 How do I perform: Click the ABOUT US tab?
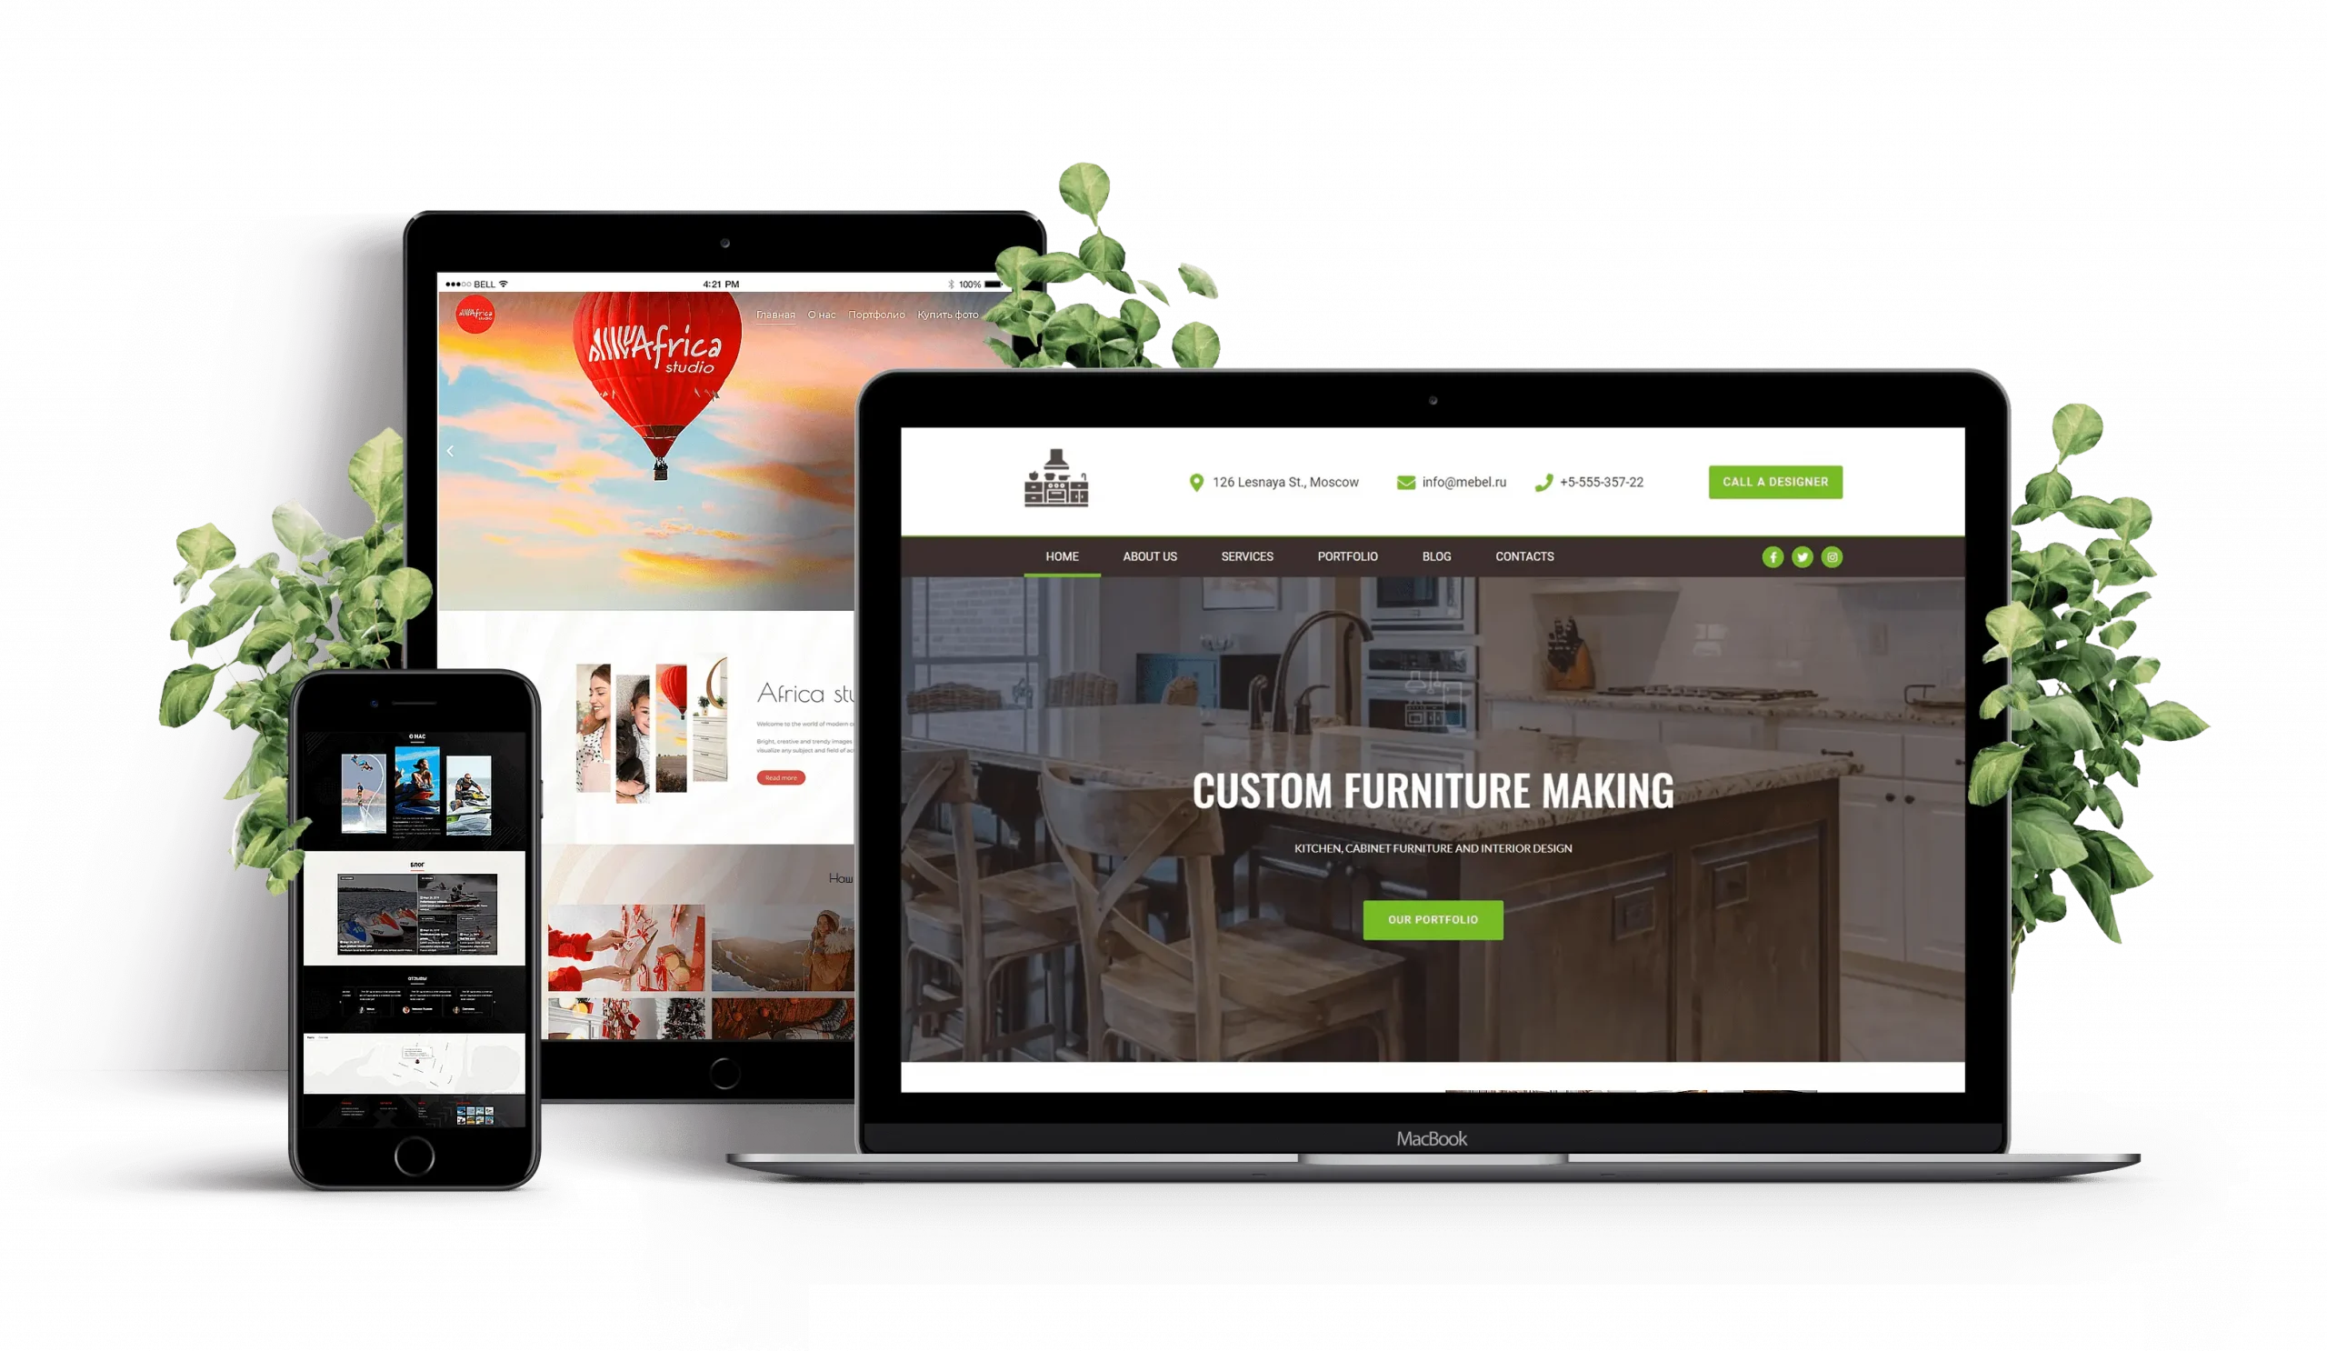tap(1148, 556)
